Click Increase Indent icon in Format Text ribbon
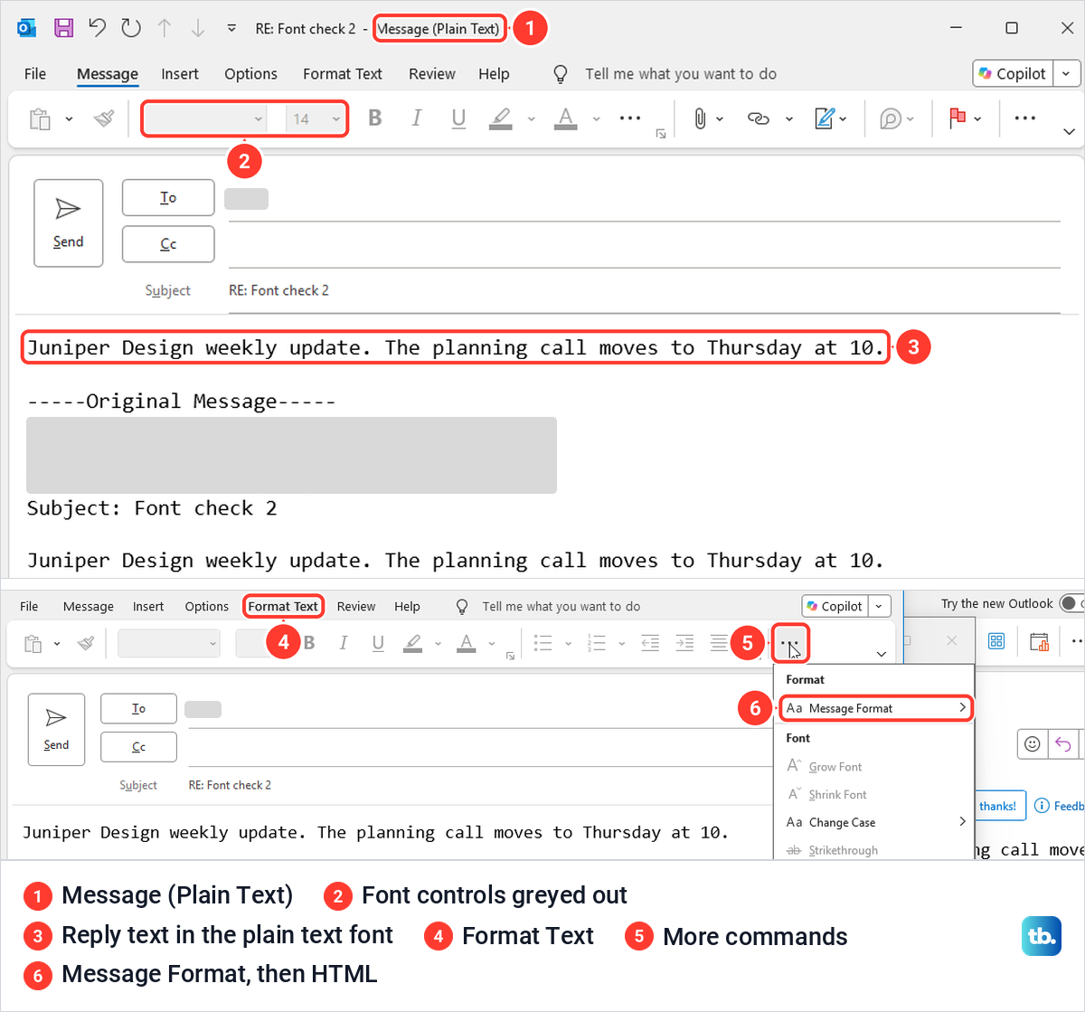 tap(684, 643)
